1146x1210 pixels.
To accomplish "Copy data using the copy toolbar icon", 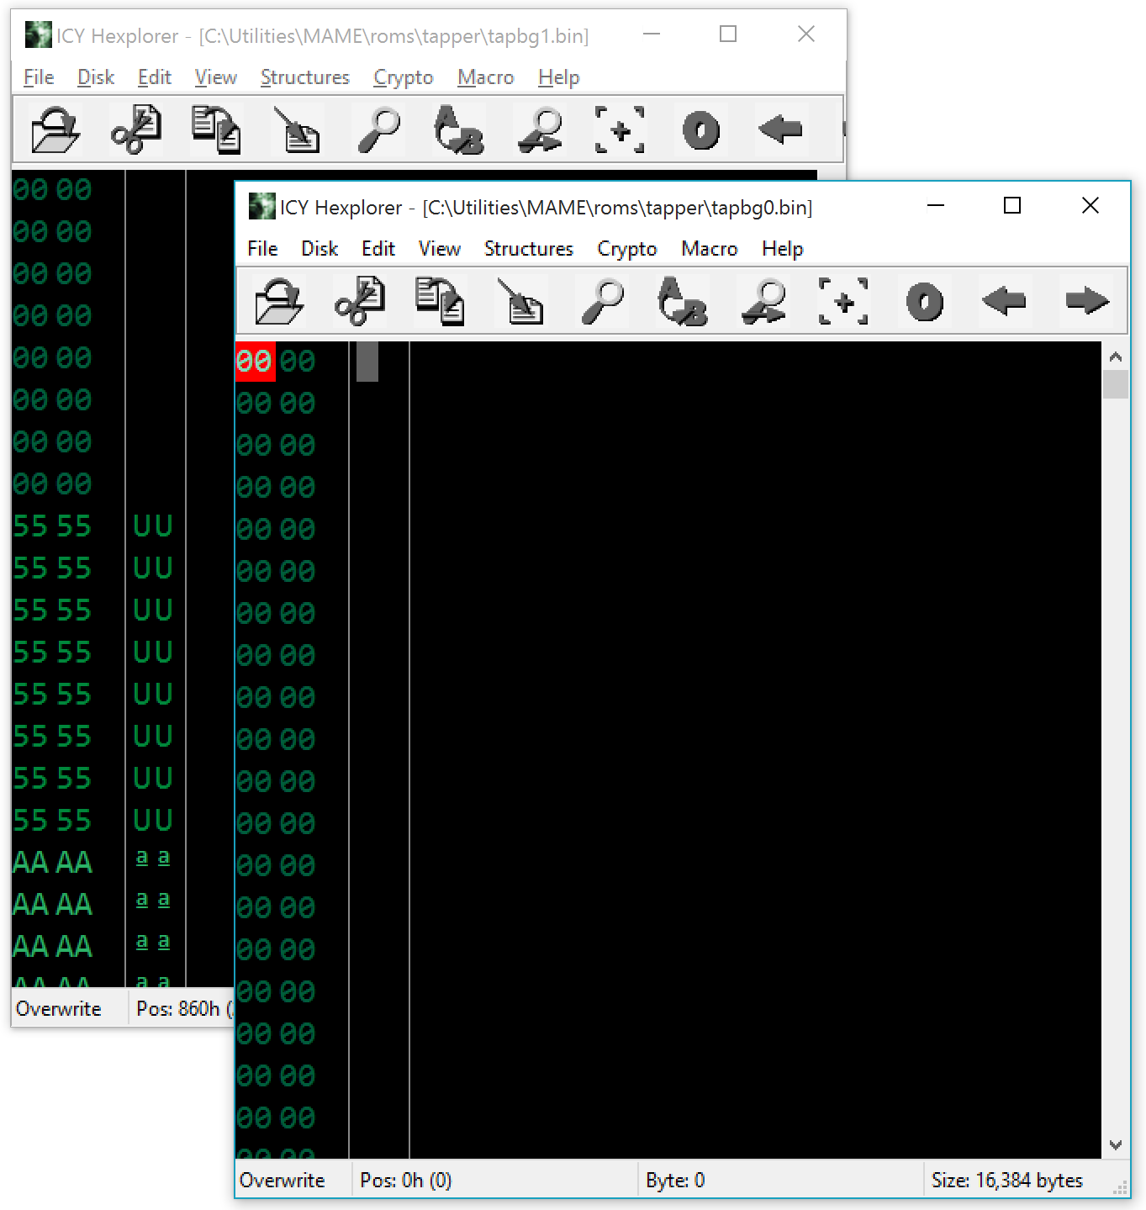I will click(x=440, y=301).
